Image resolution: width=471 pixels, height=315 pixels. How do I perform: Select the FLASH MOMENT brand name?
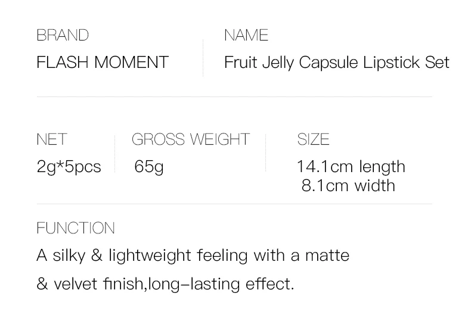tap(103, 62)
